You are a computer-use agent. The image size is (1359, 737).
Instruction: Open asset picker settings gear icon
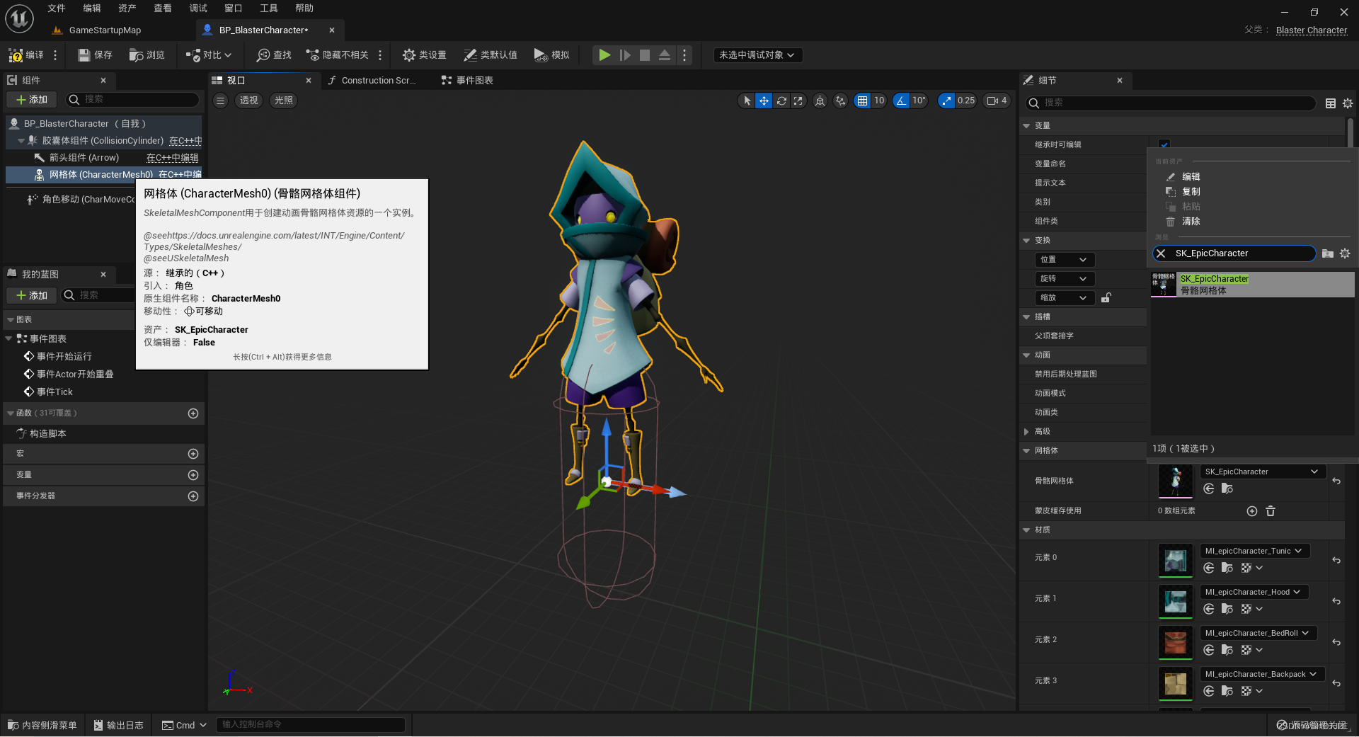pos(1345,253)
